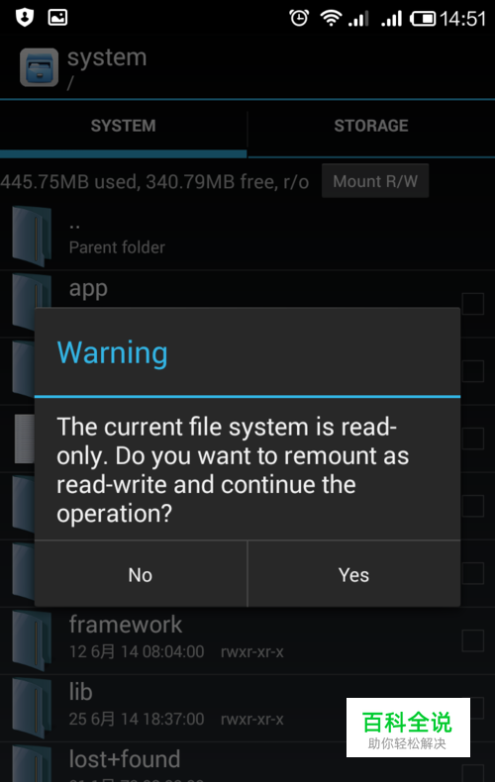Viewport: 495px width, 782px height.
Task: Tap the picture notification icon
Action: [x=57, y=18]
